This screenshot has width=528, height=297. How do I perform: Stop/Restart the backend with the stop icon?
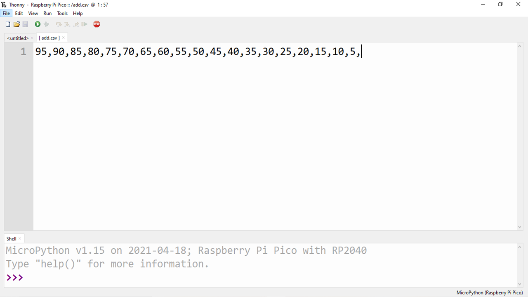coord(97,24)
